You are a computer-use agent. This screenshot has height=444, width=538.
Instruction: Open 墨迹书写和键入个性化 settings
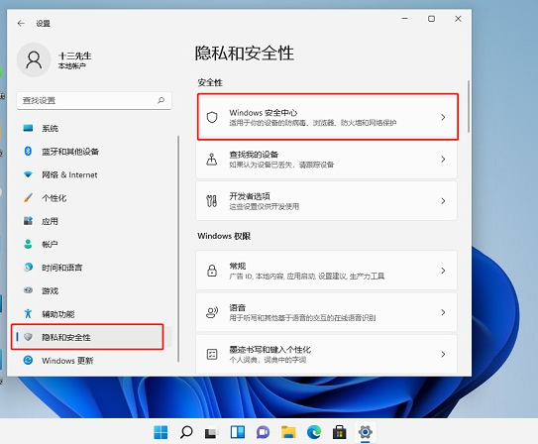[326, 354]
